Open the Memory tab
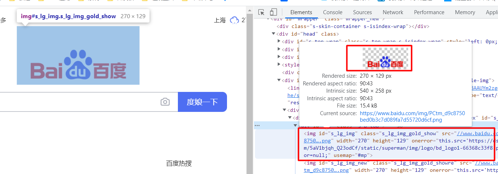 pyautogui.click(x=465, y=12)
